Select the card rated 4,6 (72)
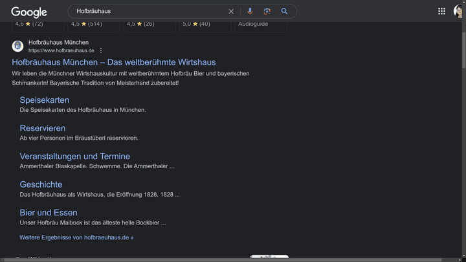 [x=38, y=27]
